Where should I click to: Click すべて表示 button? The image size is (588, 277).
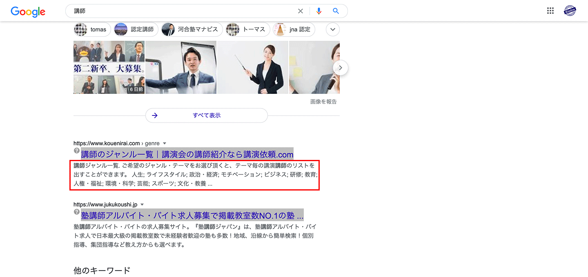coord(207,115)
